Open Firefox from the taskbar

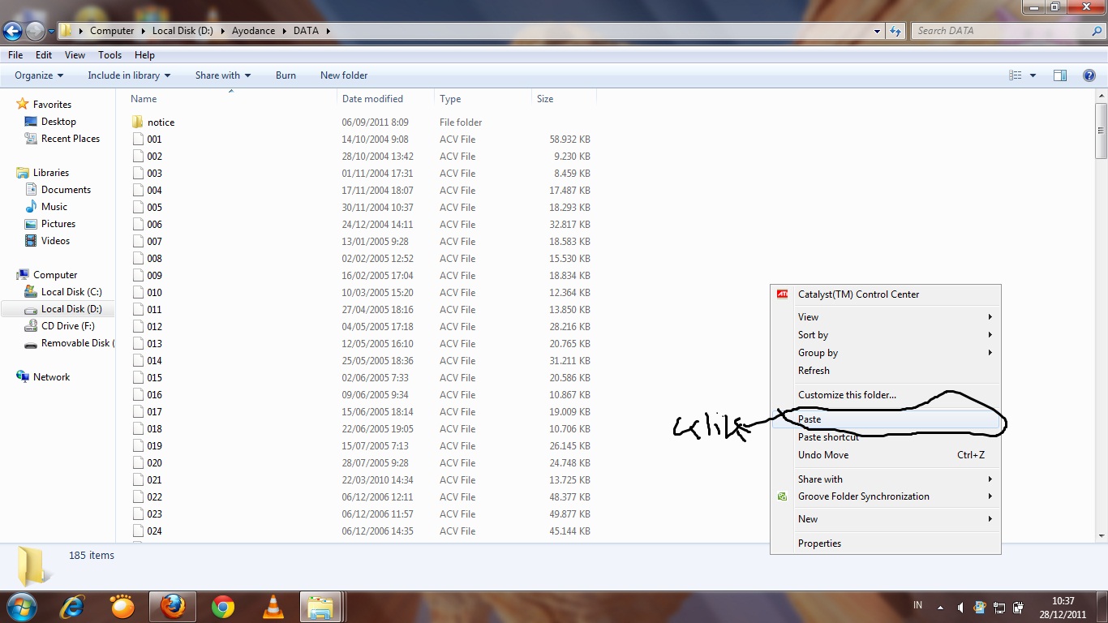pos(173,607)
